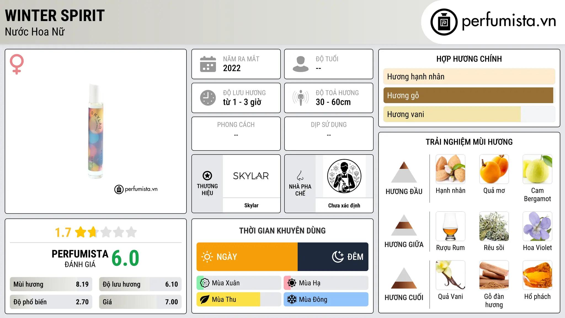Image resolution: width=565 pixels, height=318 pixels.
Task: Click the 'Hương hạnh nhân' accord bar
Action: tap(469, 76)
